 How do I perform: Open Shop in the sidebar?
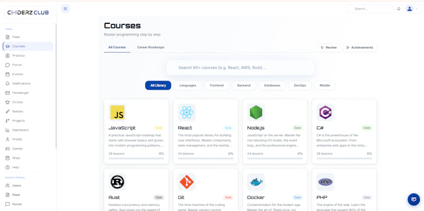pyautogui.click(x=28, y=158)
